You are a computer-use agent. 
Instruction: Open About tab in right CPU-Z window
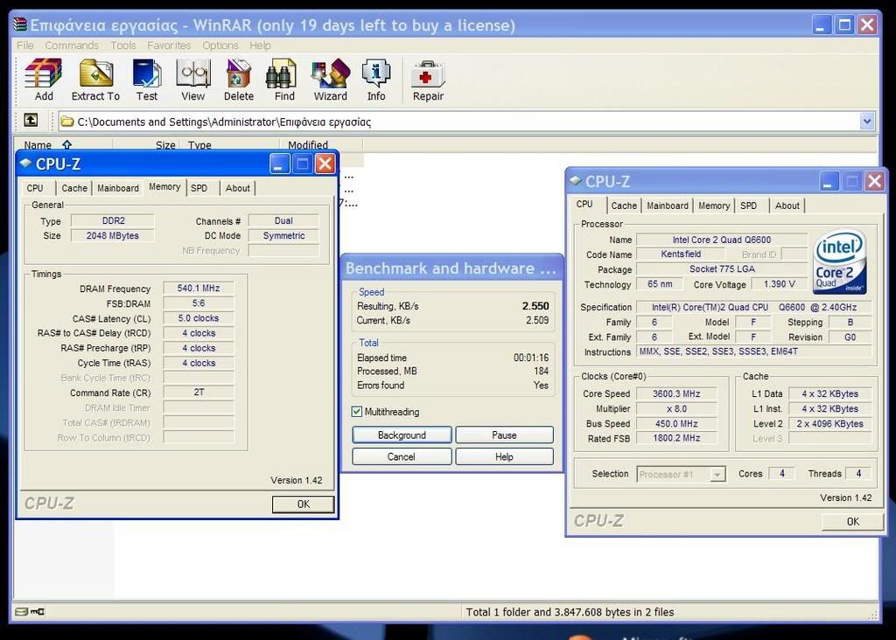click(787, 205)
